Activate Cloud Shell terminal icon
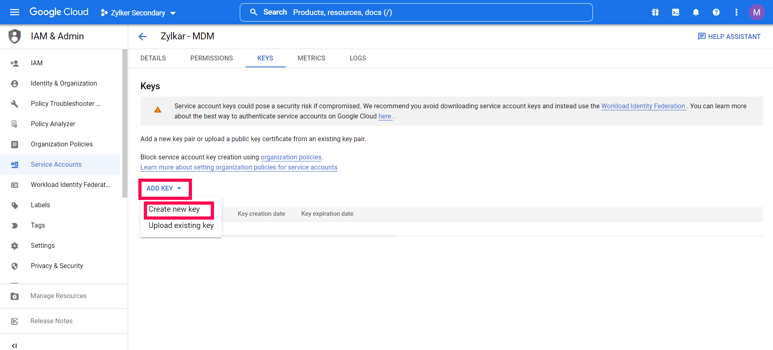Viewport: 773px width, 350px height. click(676, 12)
